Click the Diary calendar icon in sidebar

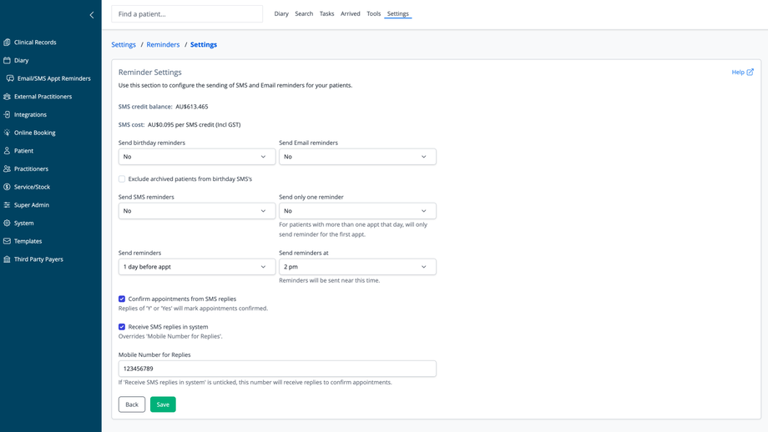(x=7, y=60)
